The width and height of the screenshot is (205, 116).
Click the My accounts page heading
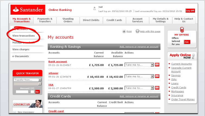point(60,37)
